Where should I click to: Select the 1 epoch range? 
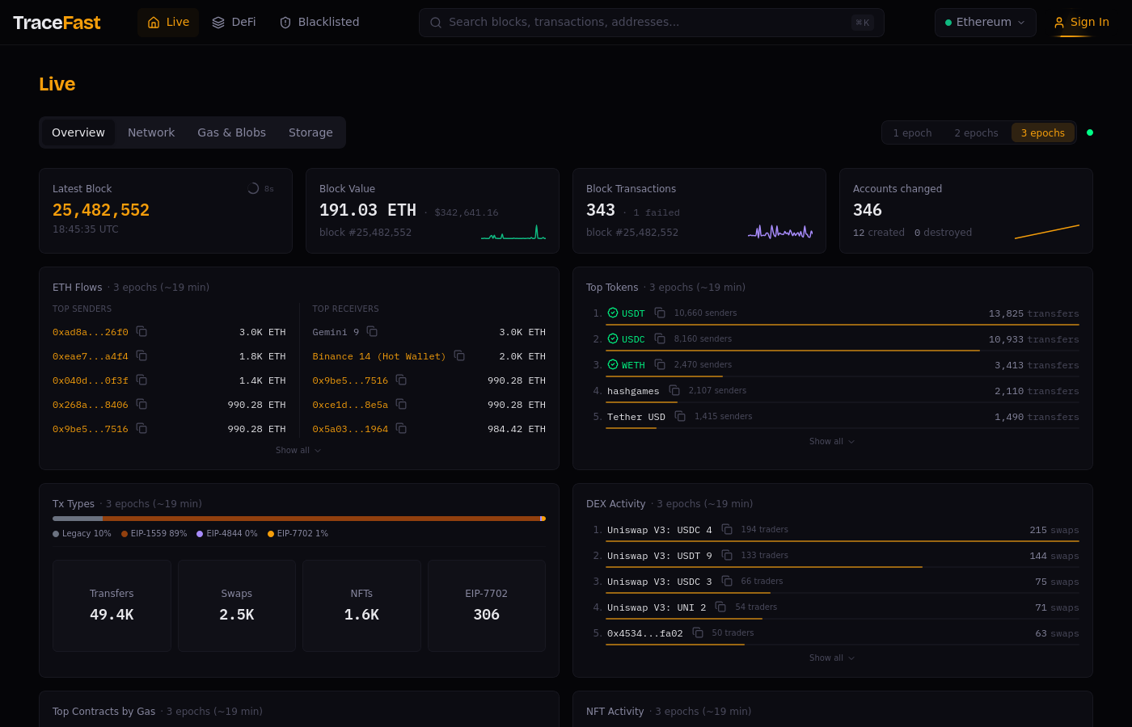click(x=912, y=133)
